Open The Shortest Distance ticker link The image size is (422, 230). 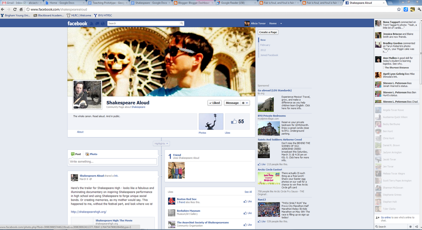(397, 68)
